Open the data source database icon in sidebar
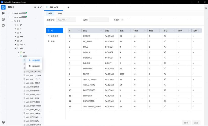The image size is (208, 126). tap(3, 7)
